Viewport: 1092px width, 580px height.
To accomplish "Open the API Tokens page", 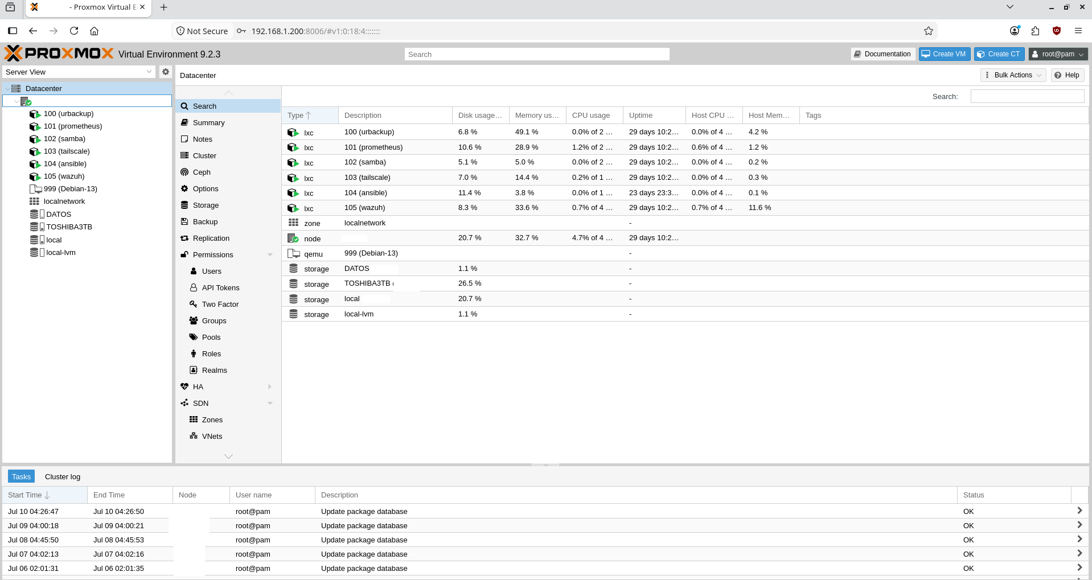I will tap(228, 287).
